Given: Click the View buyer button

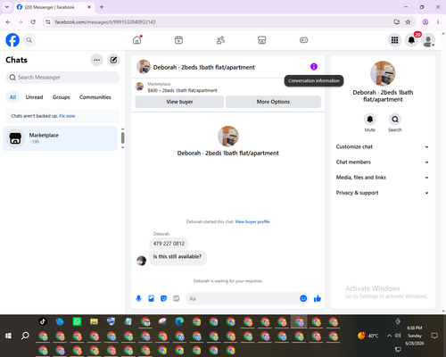Looking at the screenshot, I should pos(179,102).
